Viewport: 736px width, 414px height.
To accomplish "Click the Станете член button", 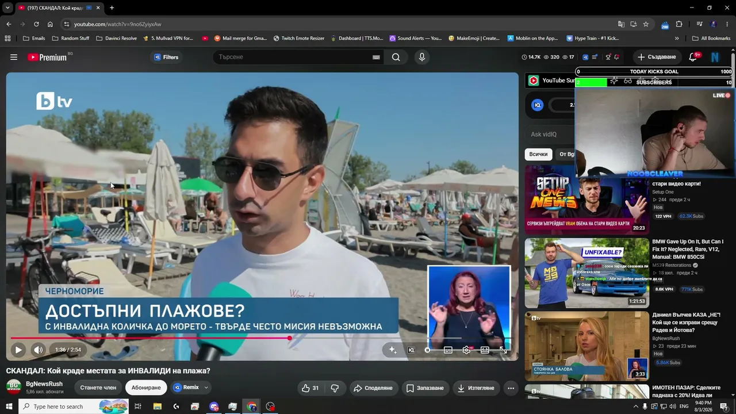I will pyautogui.click(x=98, y=388).
